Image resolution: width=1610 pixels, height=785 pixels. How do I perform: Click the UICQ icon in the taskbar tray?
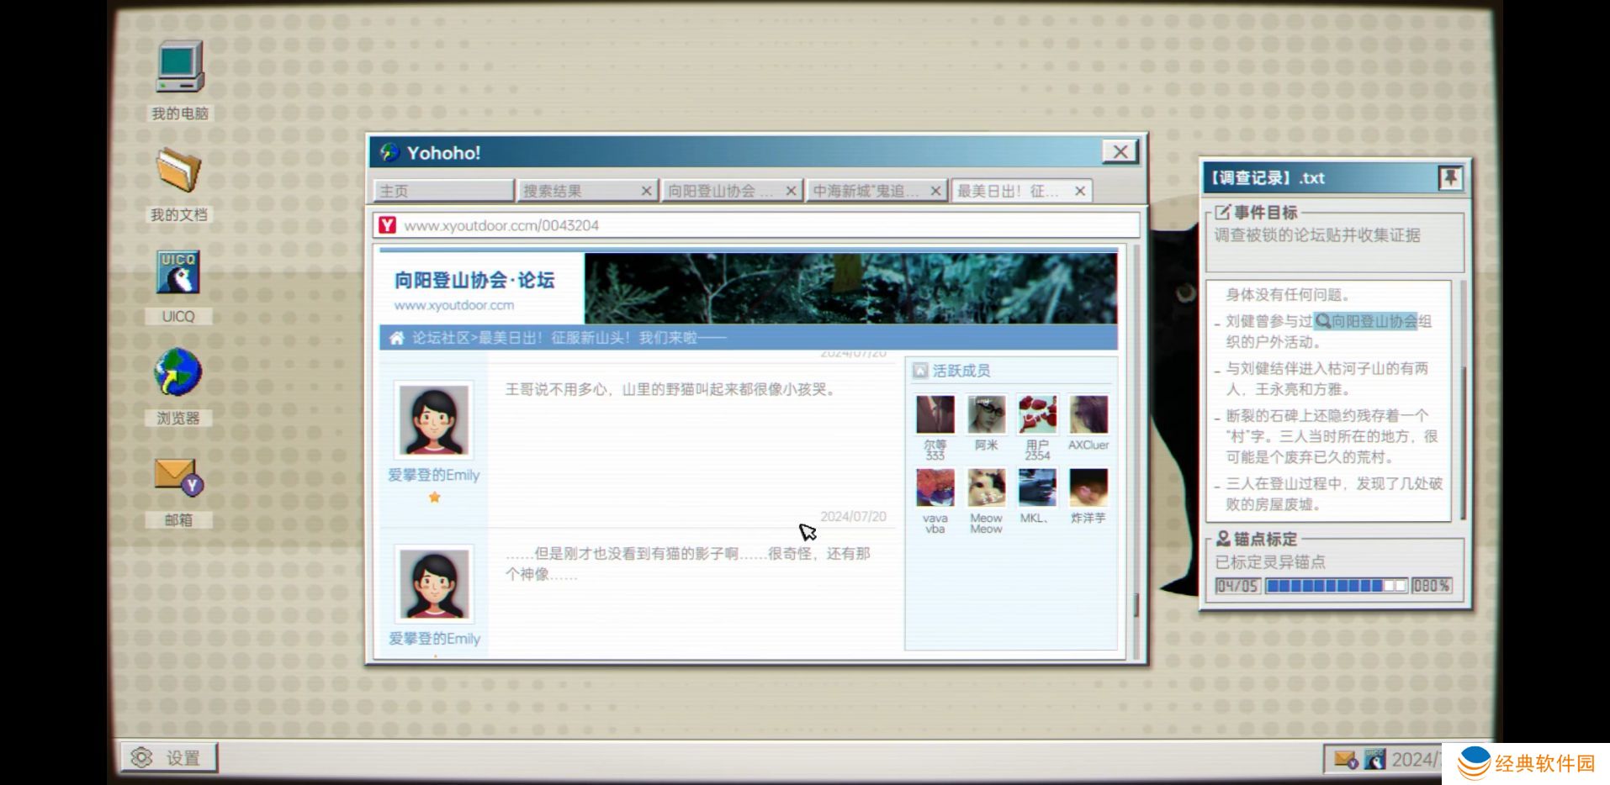pos(1374,760)
